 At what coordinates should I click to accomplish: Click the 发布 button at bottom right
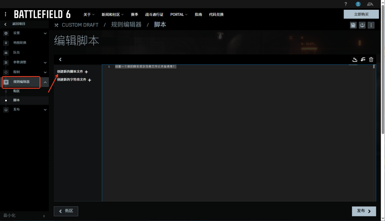point(364,211)
